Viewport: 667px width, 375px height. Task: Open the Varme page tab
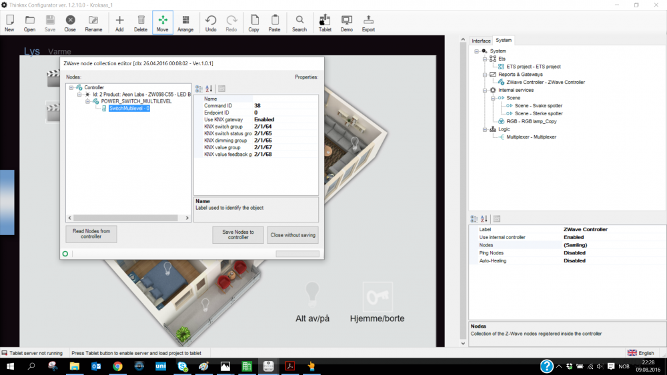click(59, 52)
